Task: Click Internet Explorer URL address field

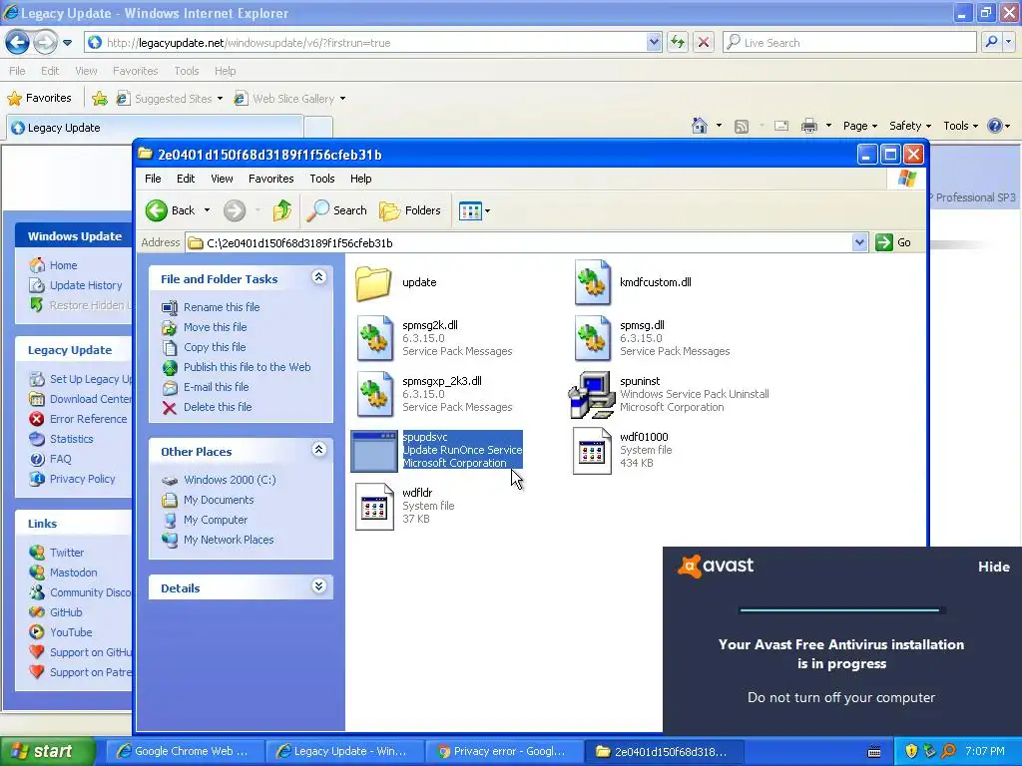Action: [x=373, y=42]
